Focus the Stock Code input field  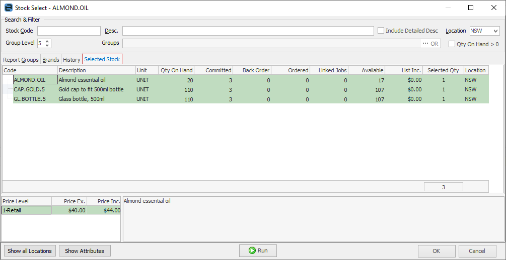[x=69, y=31]
